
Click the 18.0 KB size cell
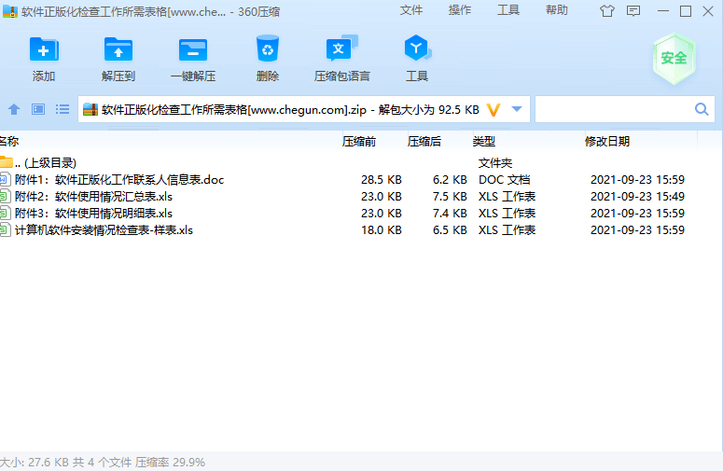click(x=382, y=230)
